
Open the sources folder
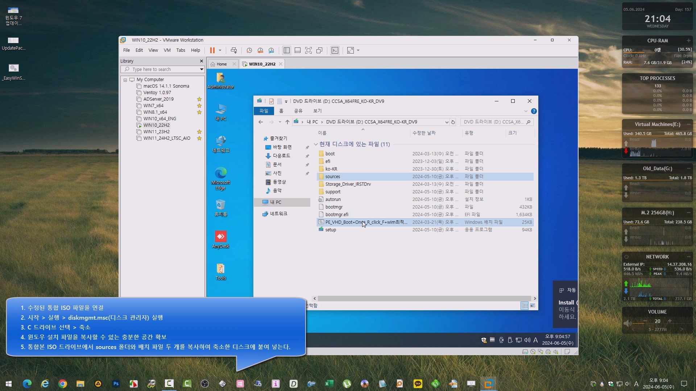coord(332,177)
